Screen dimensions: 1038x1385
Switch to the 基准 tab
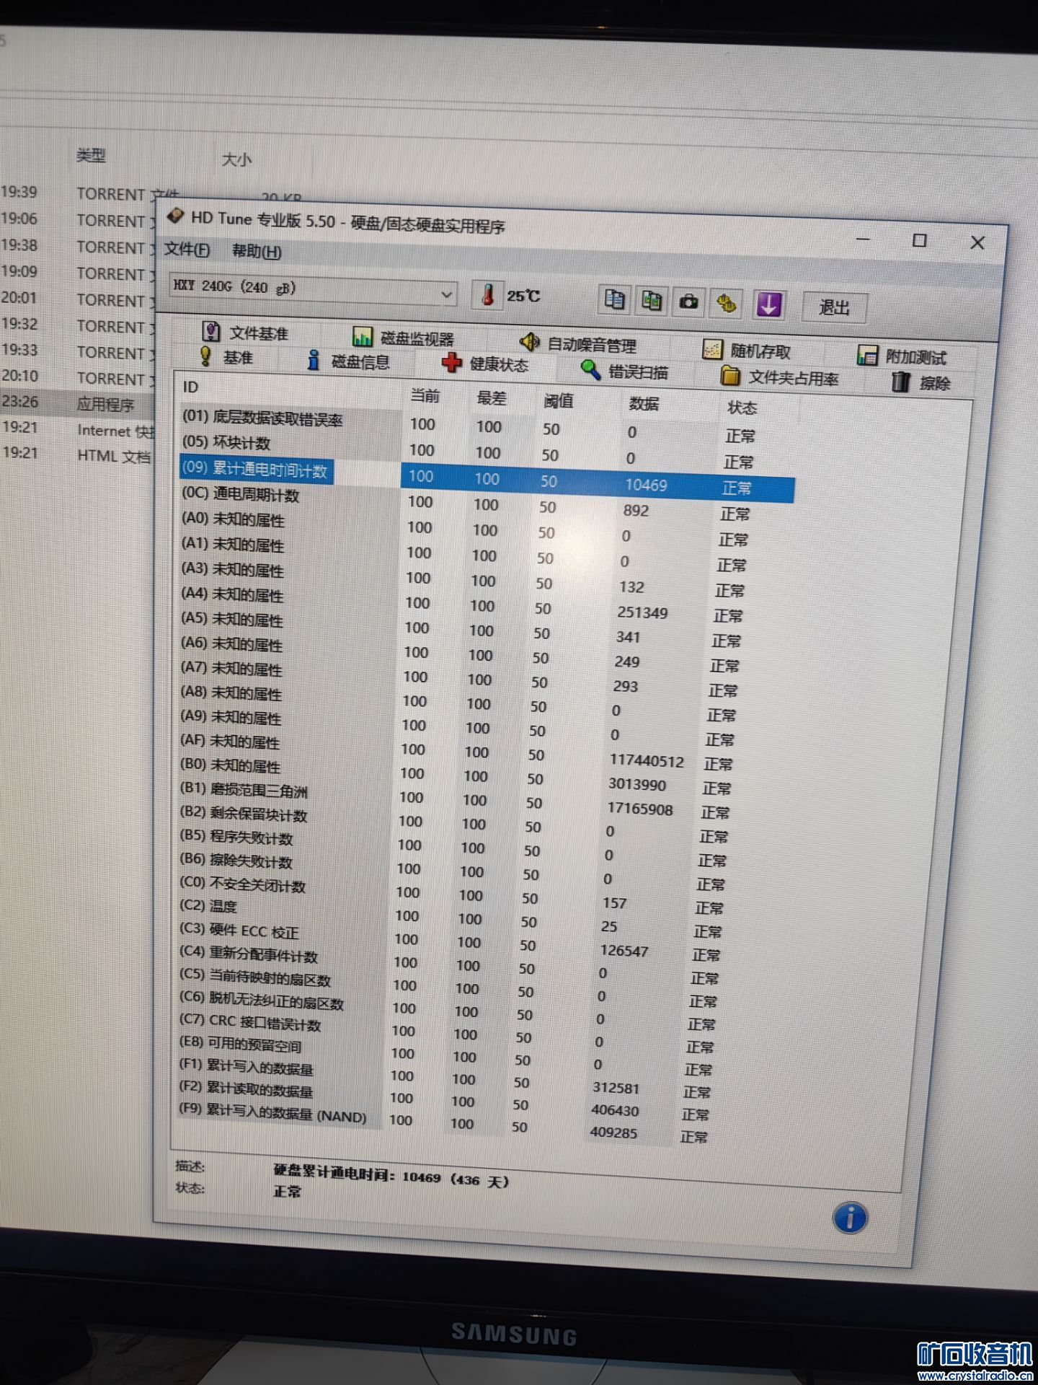226,357
